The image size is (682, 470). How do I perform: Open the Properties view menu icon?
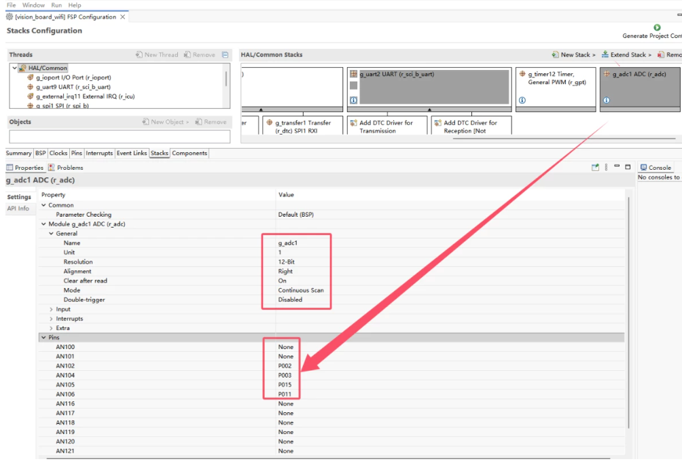(607, 167)
